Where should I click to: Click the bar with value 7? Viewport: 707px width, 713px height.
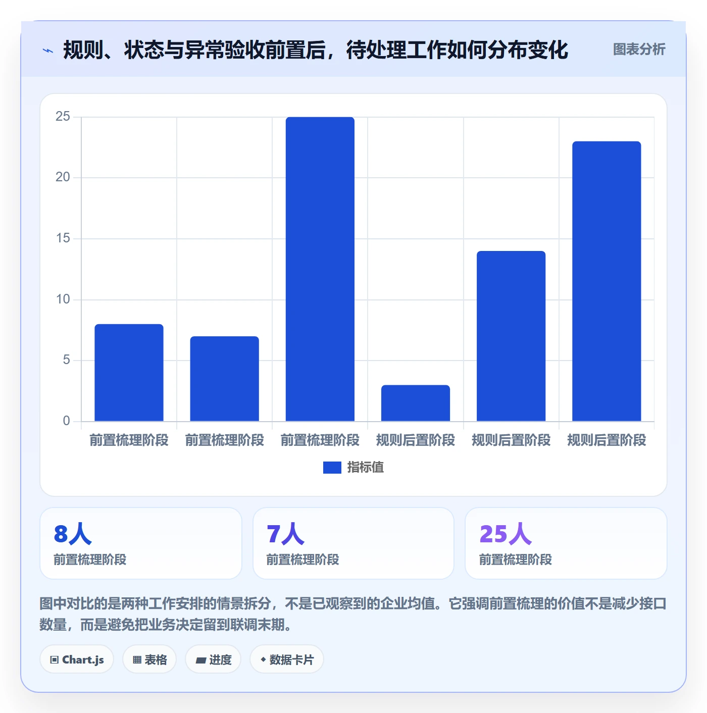[x=225, y=379]
